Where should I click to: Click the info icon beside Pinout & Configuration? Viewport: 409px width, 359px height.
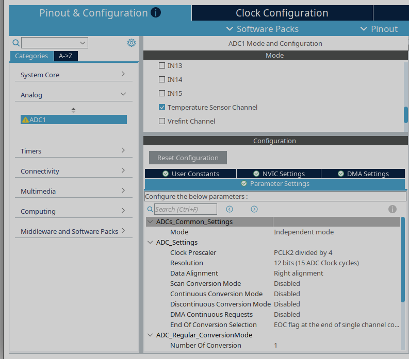[156, 12]
